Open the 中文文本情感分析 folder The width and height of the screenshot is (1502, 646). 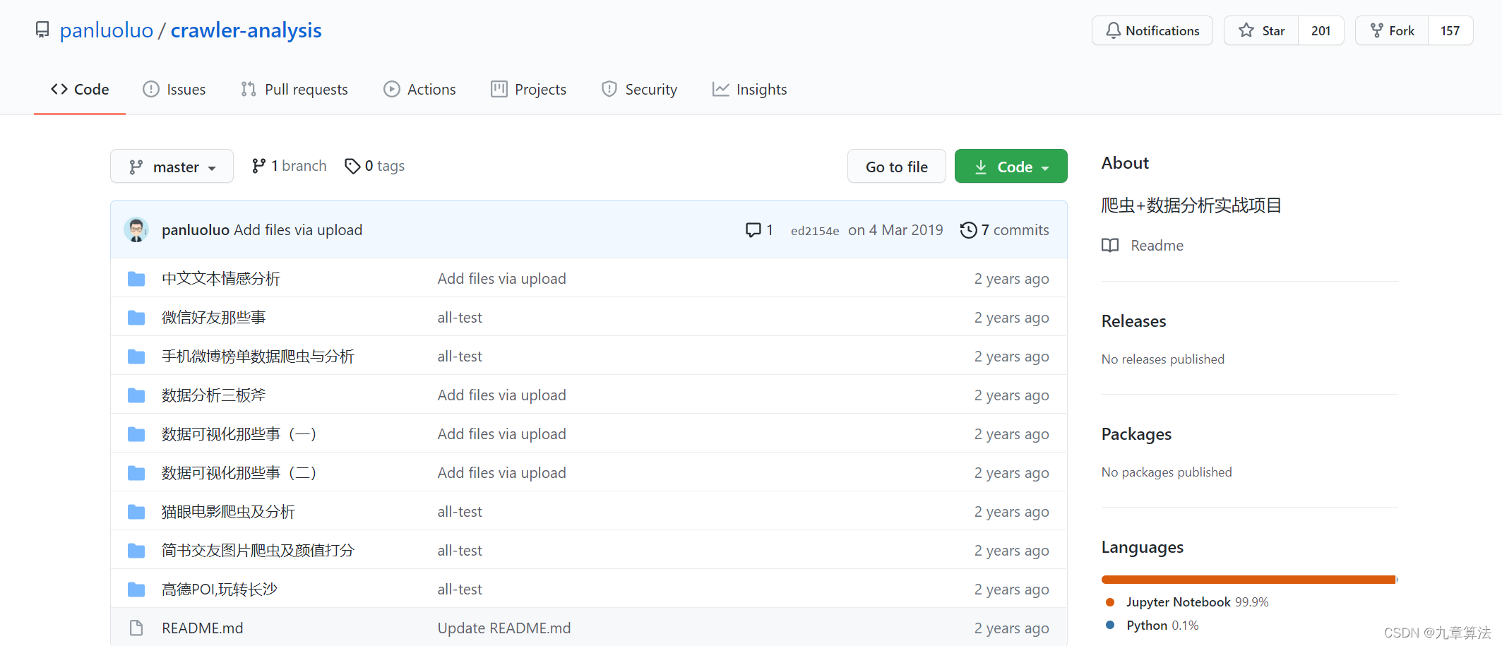(x=221, y=279)
